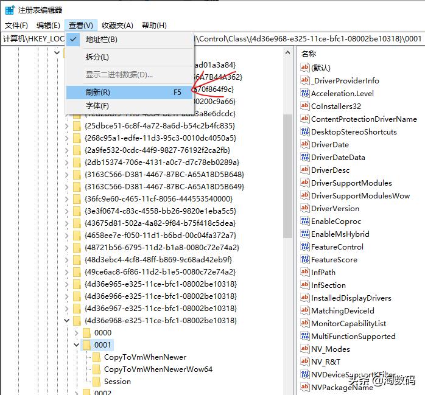The width and height of the screenshot is (425, 395).
Task: Open the 文件(F) File menu
Action: point(16,26)
